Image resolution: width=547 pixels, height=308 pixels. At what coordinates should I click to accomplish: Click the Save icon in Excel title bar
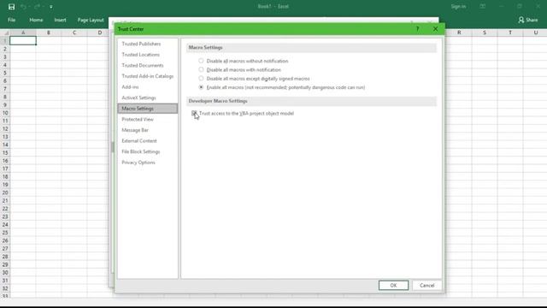[x=11, y=7]
